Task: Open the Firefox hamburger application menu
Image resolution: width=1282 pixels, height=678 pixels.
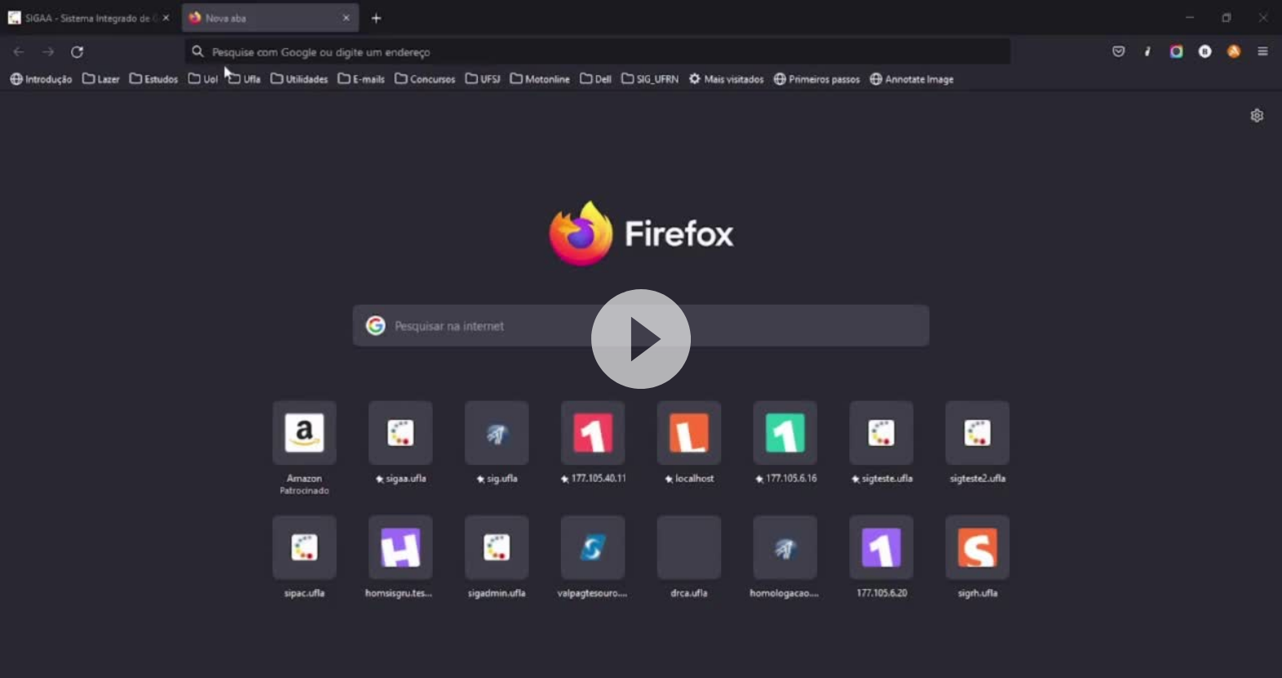Action: click(1262, 51)
